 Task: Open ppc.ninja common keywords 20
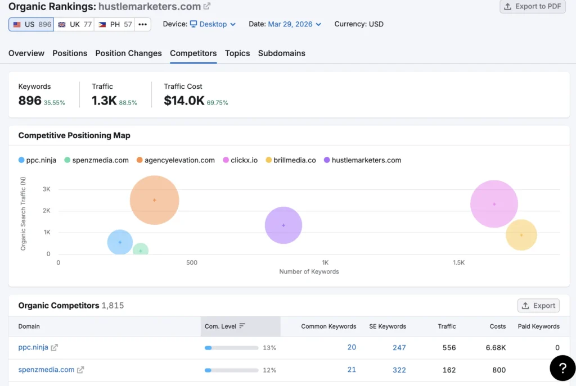[352, 347]
